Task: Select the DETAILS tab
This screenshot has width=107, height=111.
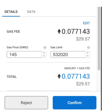Action: point(11,12)
